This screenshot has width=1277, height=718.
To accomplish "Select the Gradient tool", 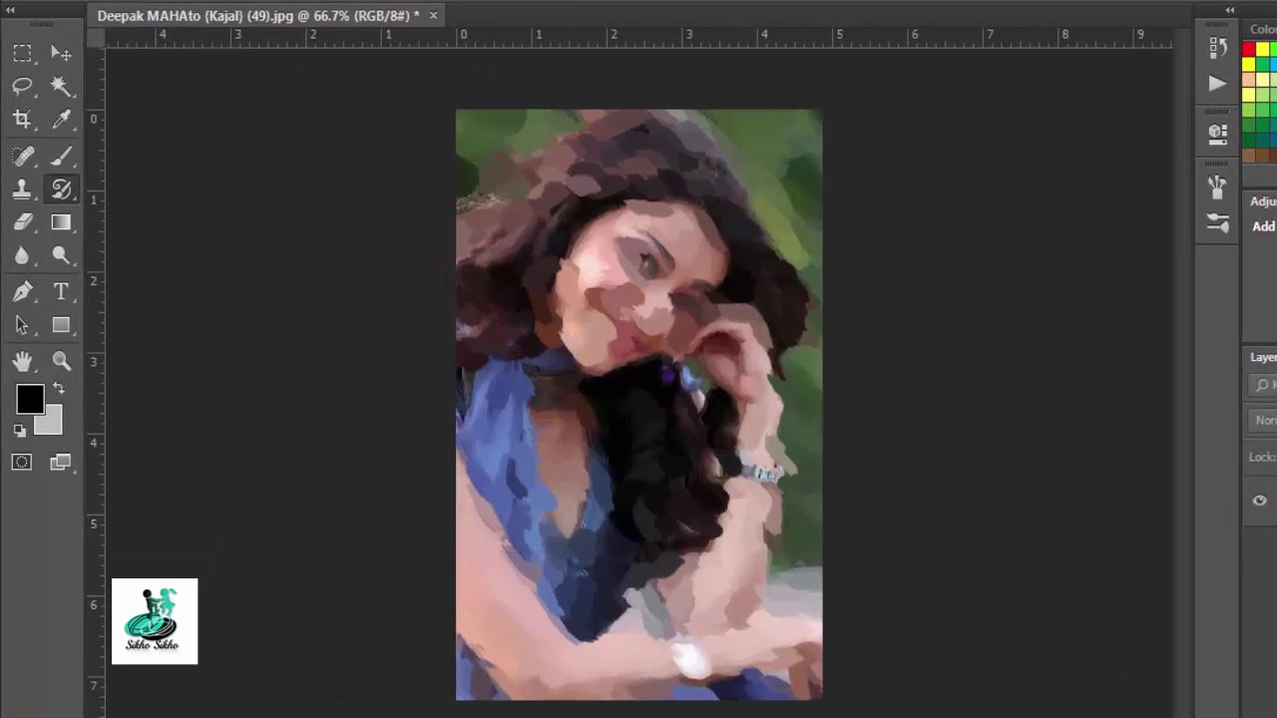I will tap(61, 223).
